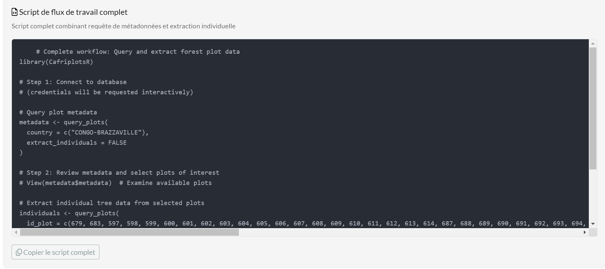Viewport: 605px width, 269px height.
Task: Click the '# Step 1: Connect to database' comment
Action: tap(73, 82)
